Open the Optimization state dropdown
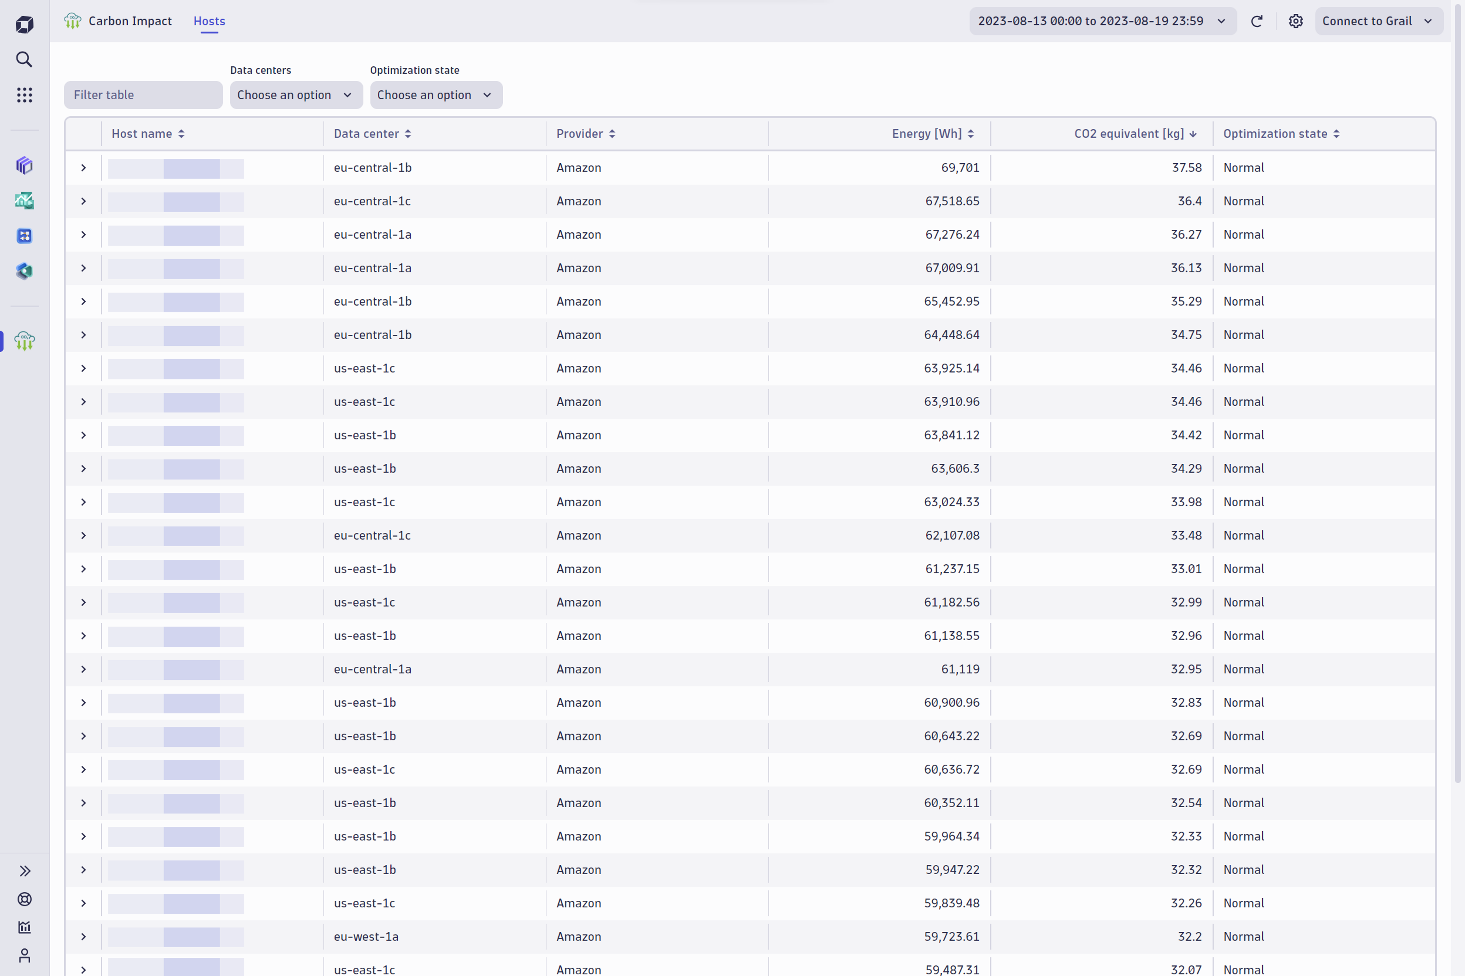The height and width of the screenshot is (976, 1465). point(436,95)
